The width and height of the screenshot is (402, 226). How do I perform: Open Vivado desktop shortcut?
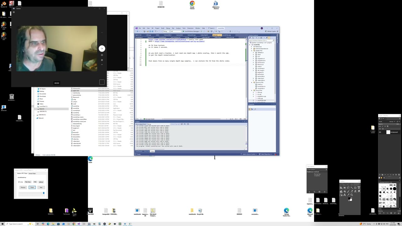pos(74,212)
